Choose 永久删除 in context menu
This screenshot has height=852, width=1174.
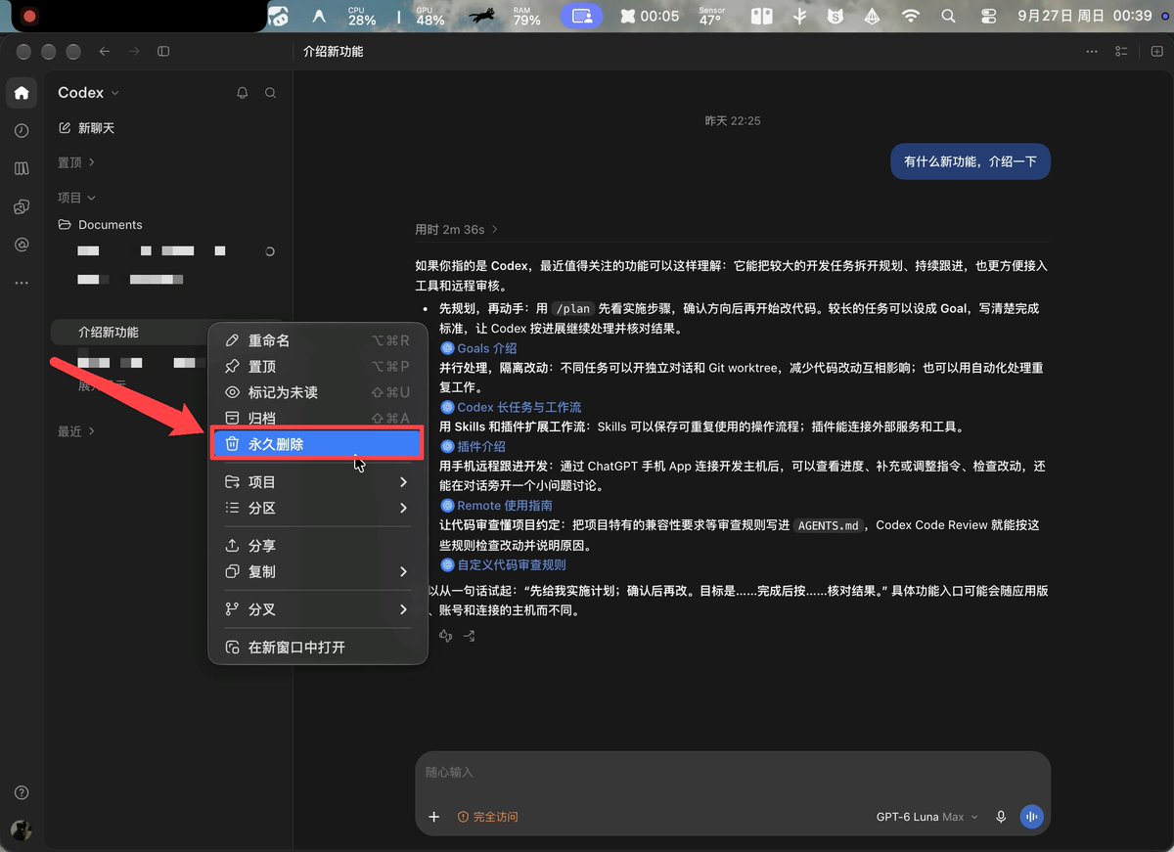318,444
